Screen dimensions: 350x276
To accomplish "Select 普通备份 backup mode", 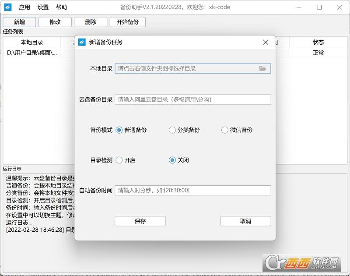I will 119,130.
